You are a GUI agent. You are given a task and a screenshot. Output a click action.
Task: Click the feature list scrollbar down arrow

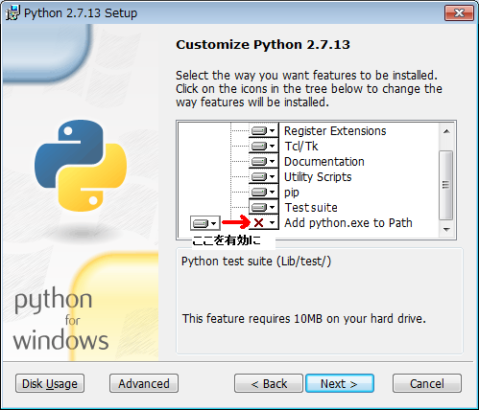[446, 230]
